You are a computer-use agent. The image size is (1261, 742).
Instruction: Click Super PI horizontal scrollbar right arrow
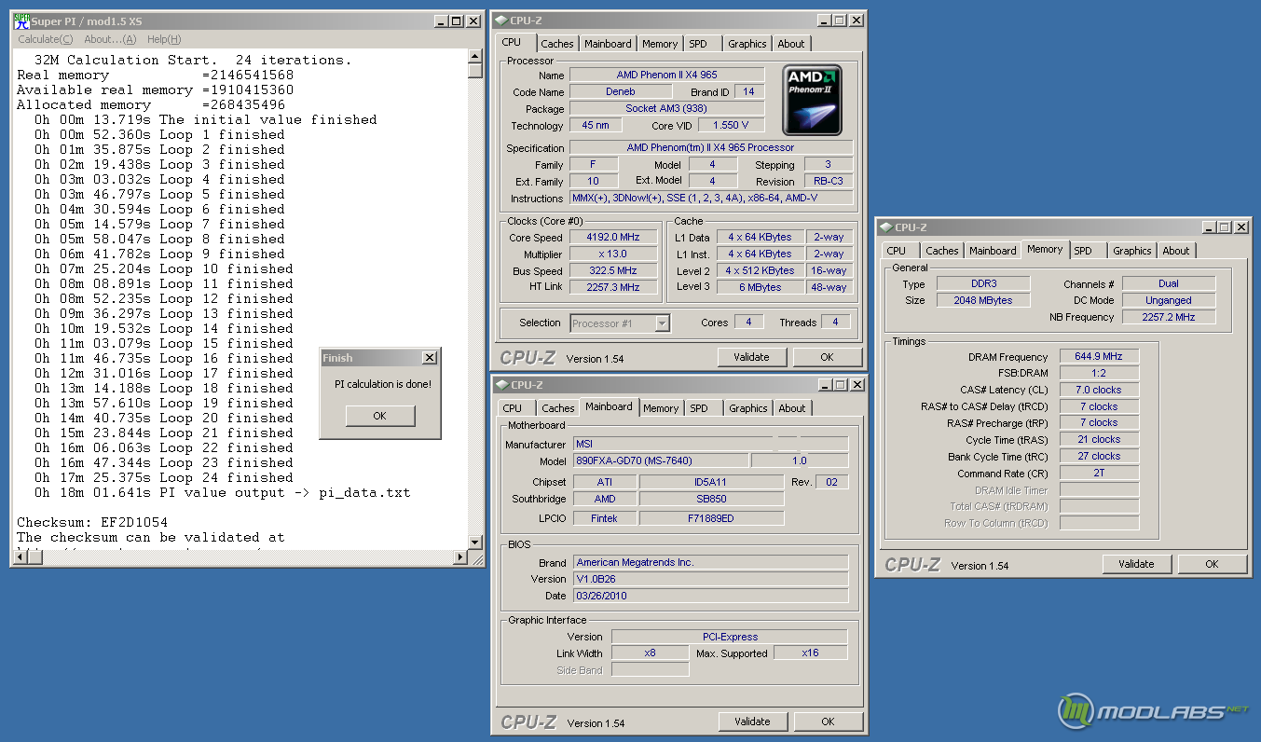[x=460, y=557]
